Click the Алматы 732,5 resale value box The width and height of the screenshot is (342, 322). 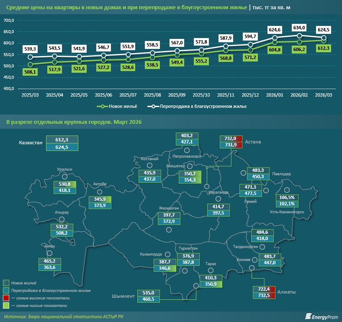(x=265, y=295)
